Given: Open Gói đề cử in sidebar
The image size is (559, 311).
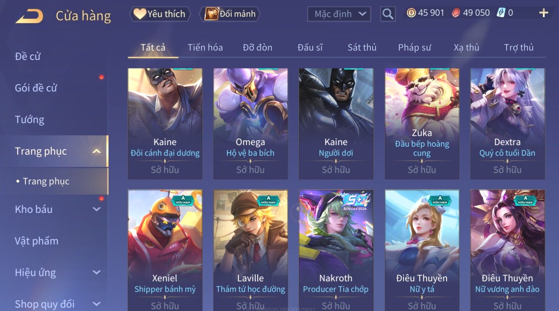Looking at the screenshot, I should pyautogui.click(x=36, y=88).
